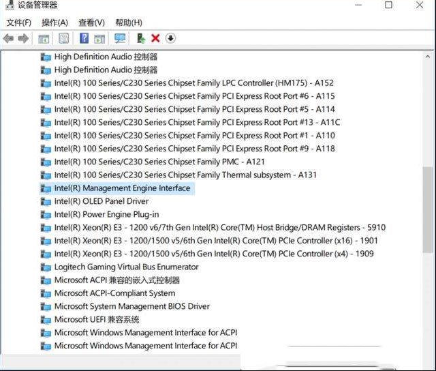The image size is (436, 371).
Task: Click the icon beside Microsoft ACPI-Compliant System
Action: pyautogui.click(x=46, y=293)
